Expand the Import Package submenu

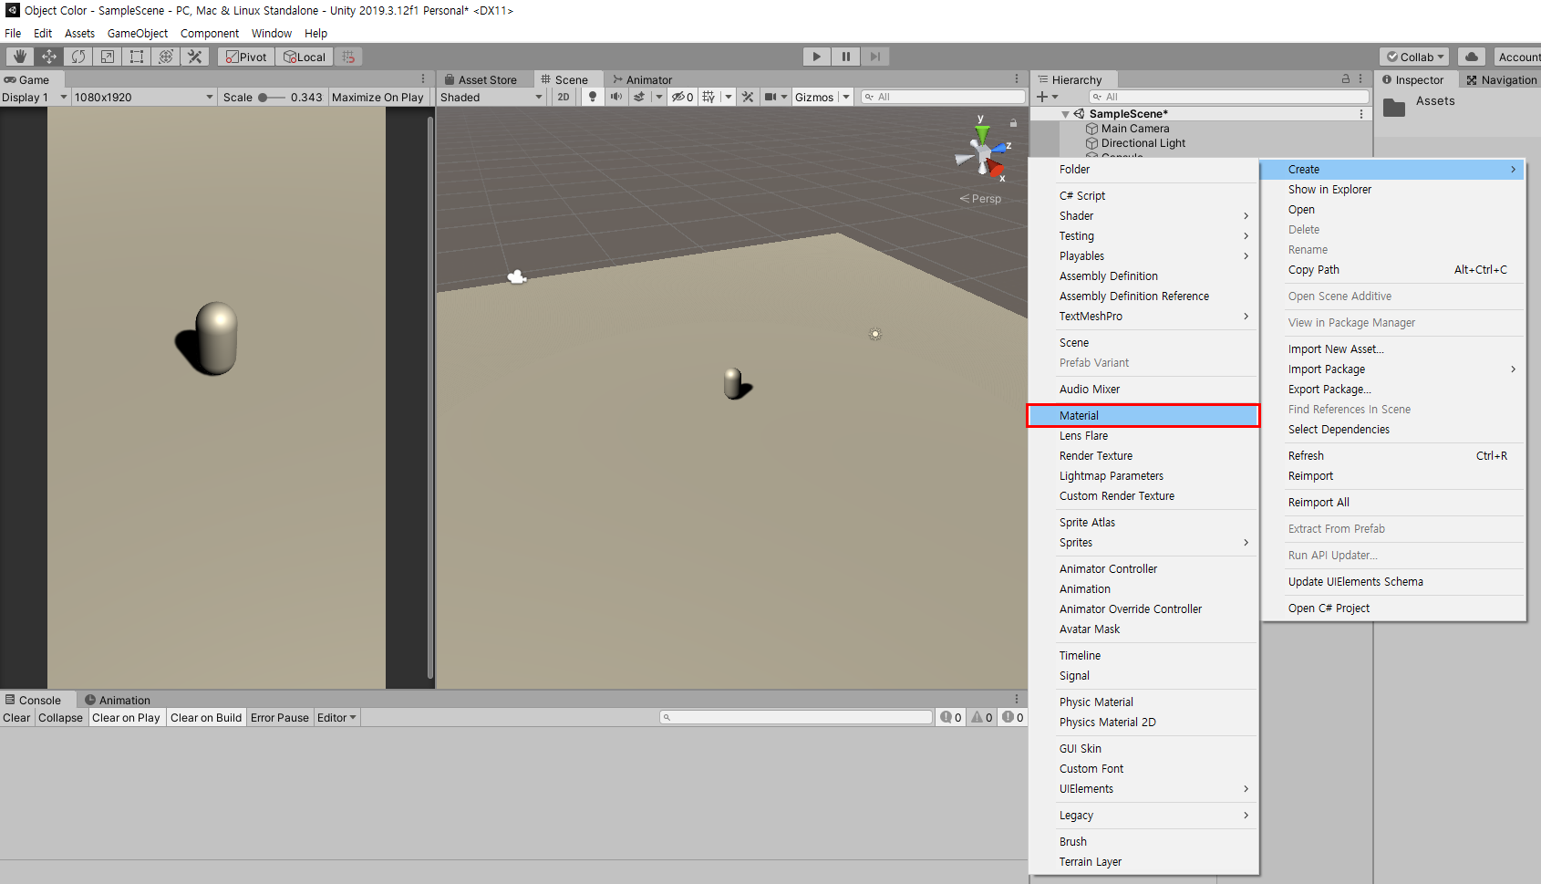[1393, 369]
